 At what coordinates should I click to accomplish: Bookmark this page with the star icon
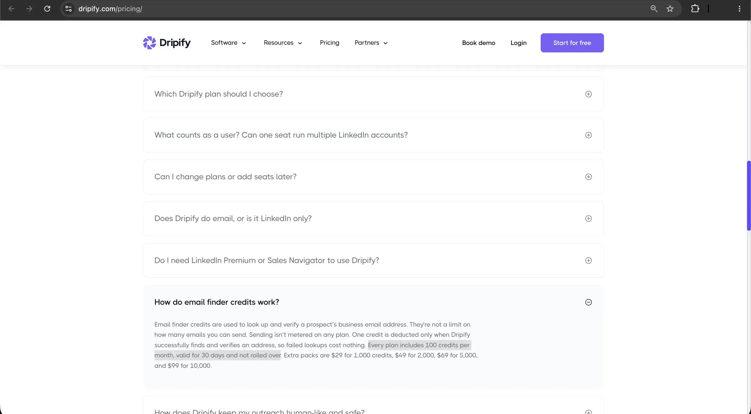point(670,9)
